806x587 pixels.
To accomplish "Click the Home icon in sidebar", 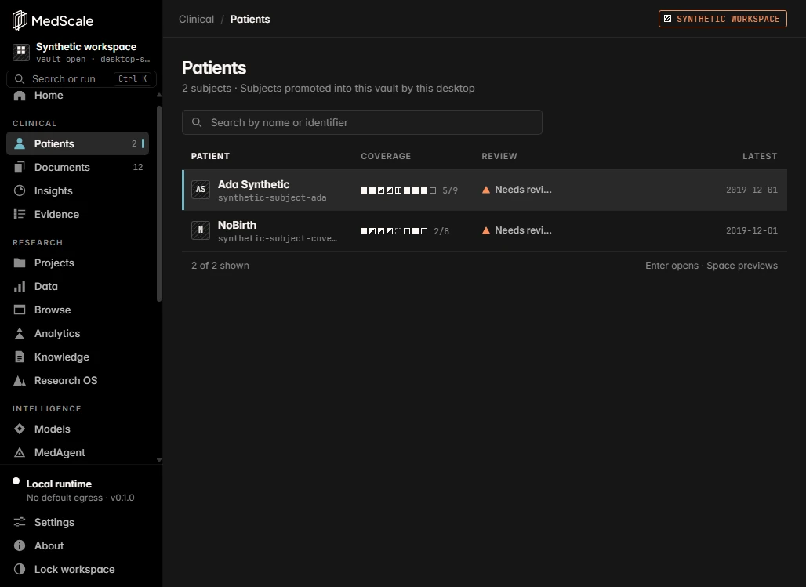I will click(20, 96).
